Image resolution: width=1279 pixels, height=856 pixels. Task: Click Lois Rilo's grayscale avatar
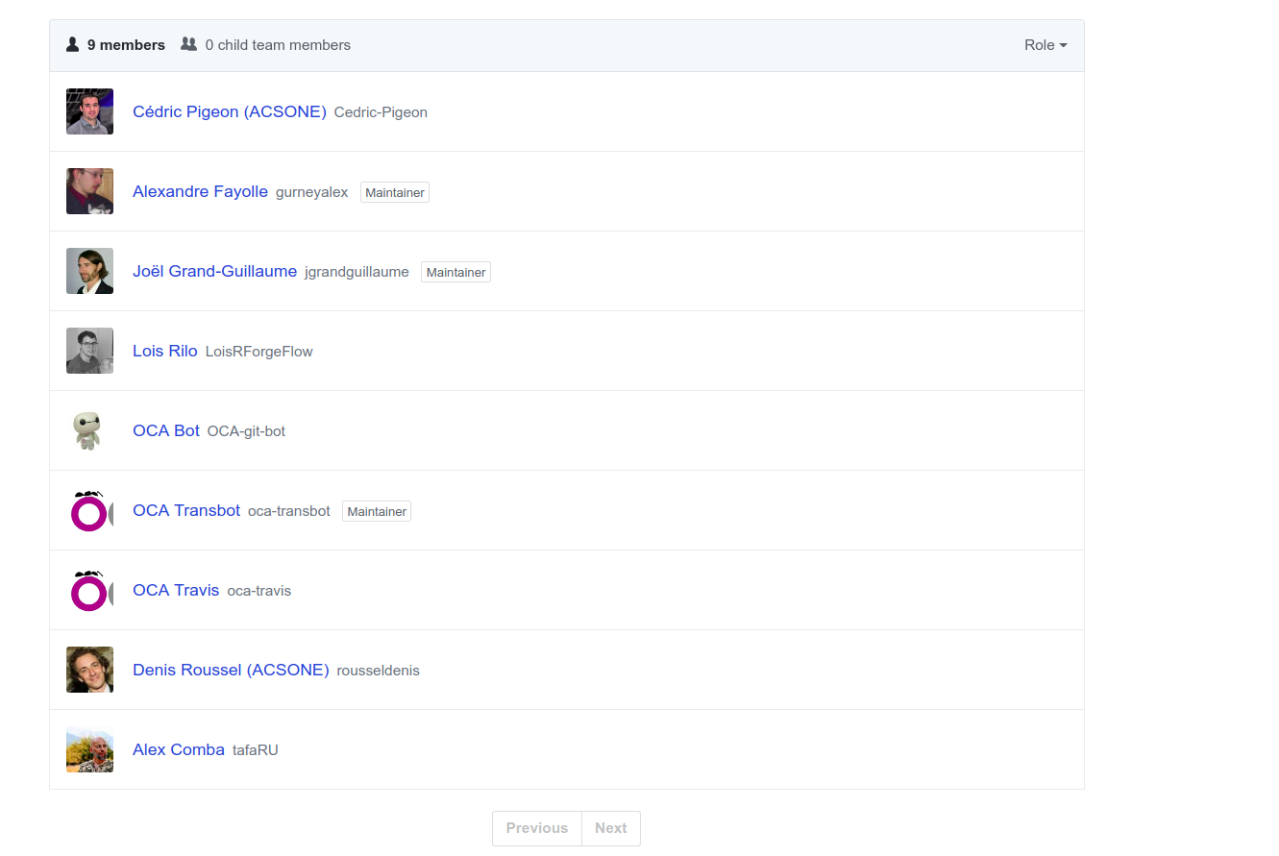pos(89,351)
